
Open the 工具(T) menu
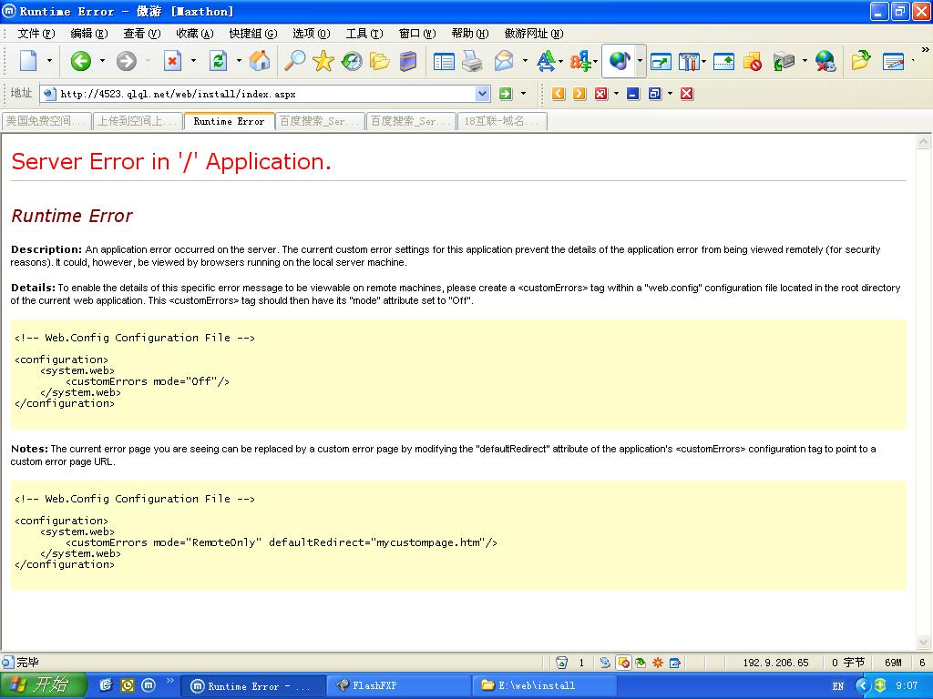[364, 34]
